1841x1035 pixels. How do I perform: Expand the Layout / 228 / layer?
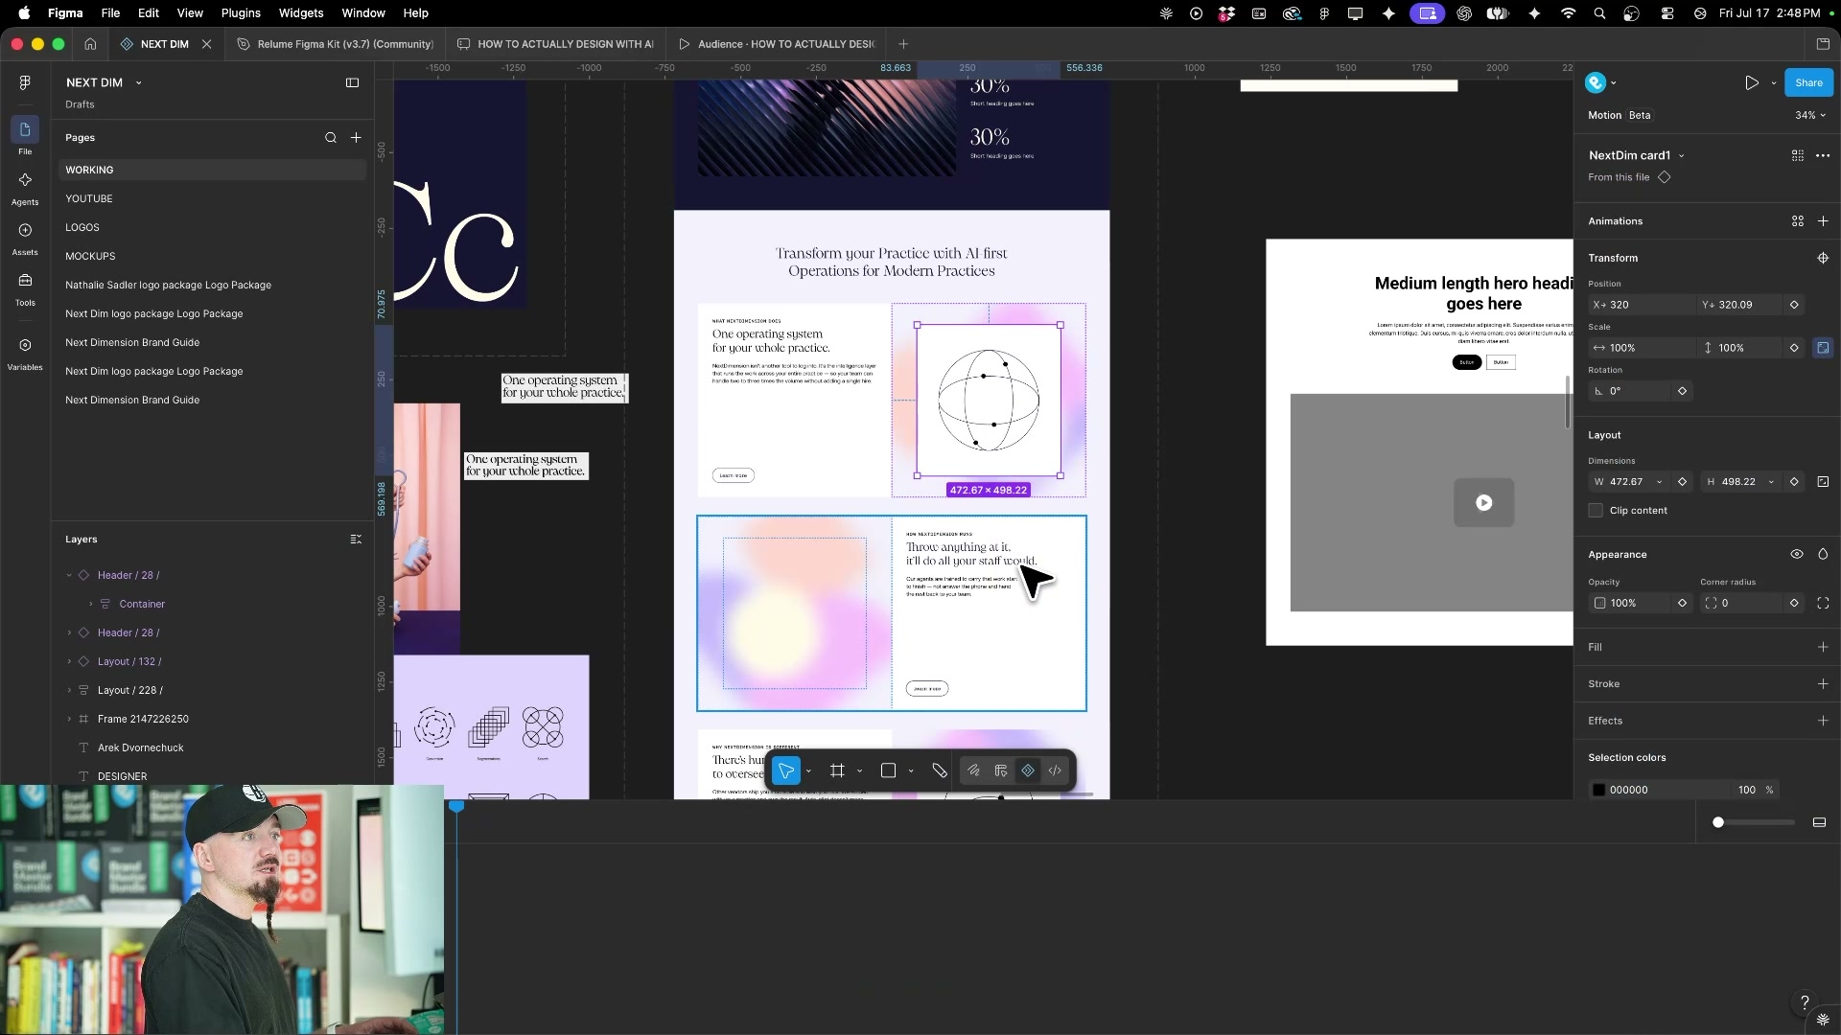(x=69, y=690)
